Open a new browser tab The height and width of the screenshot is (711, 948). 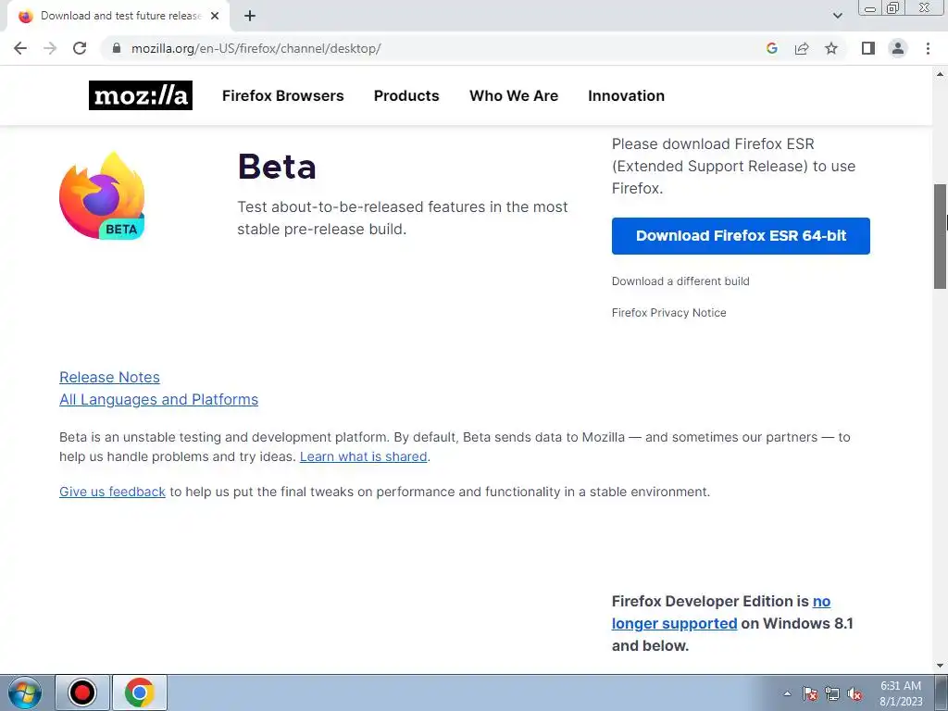(250, 17)
